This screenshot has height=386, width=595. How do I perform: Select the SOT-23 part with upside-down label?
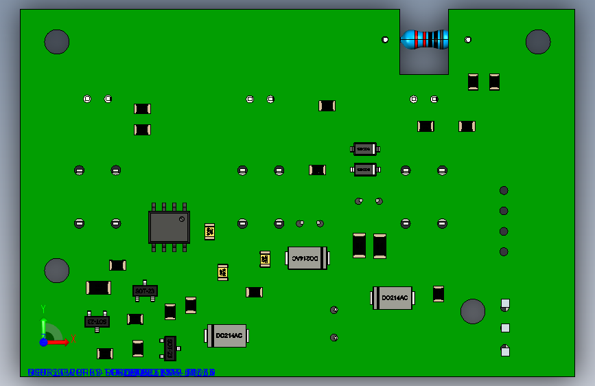97,321
